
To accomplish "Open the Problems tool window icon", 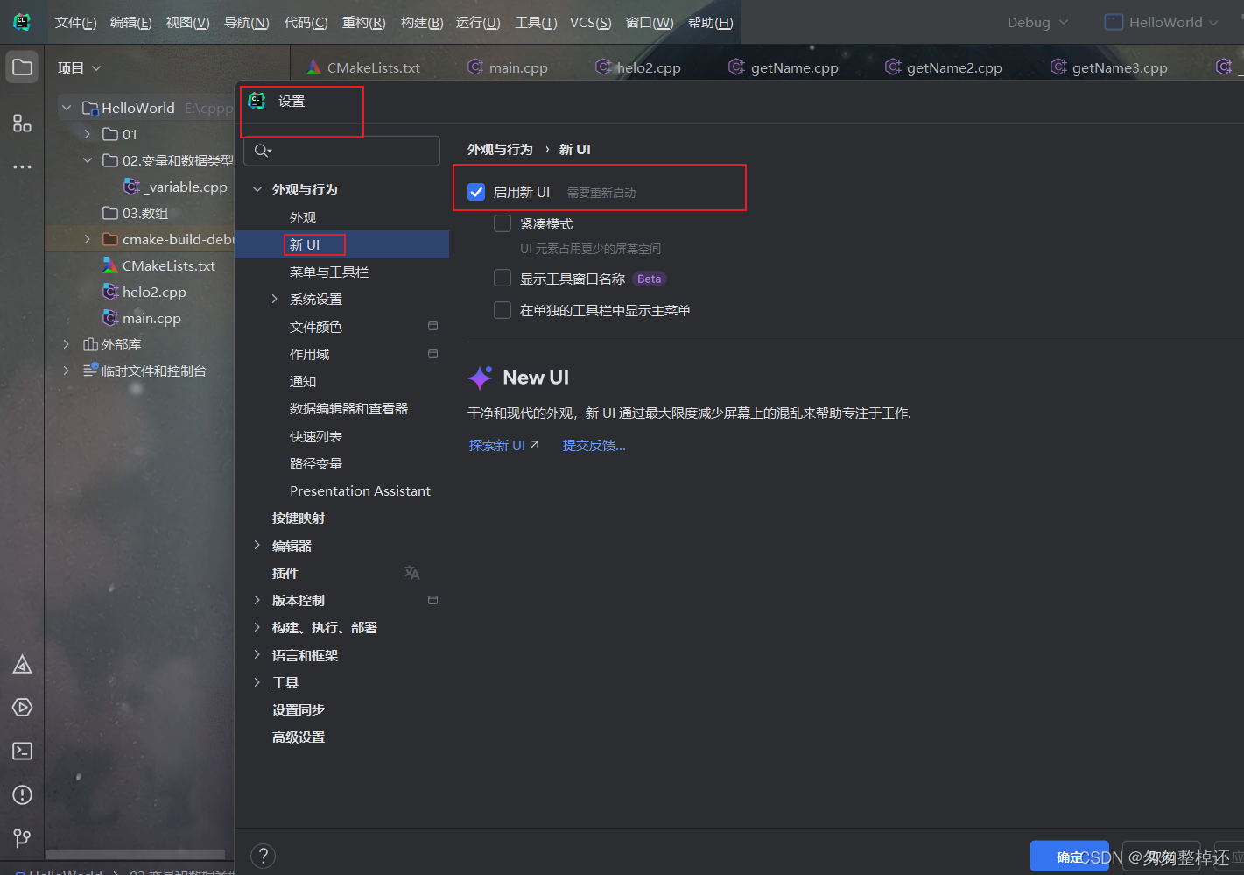I will 22,795.
